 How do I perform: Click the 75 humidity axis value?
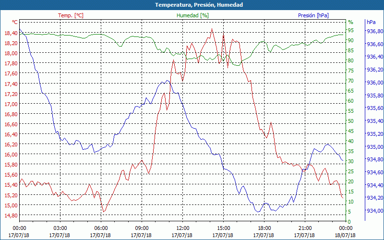351,71
